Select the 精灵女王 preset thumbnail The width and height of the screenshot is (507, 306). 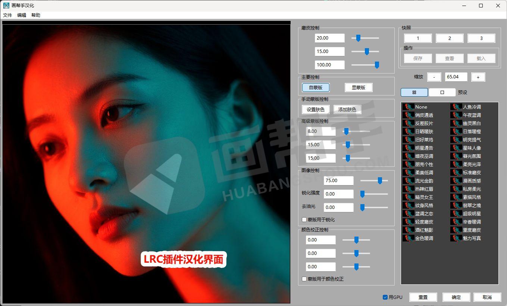[409, 197]
